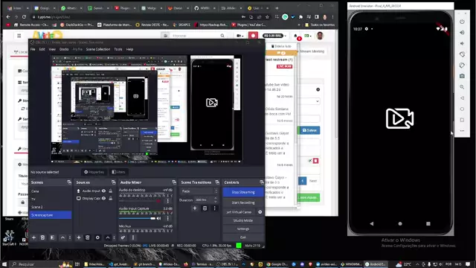The width and height of the screenshot is (476, 268).
Task: Take emulator screenshot with camera icon
Action: [462, 76]
